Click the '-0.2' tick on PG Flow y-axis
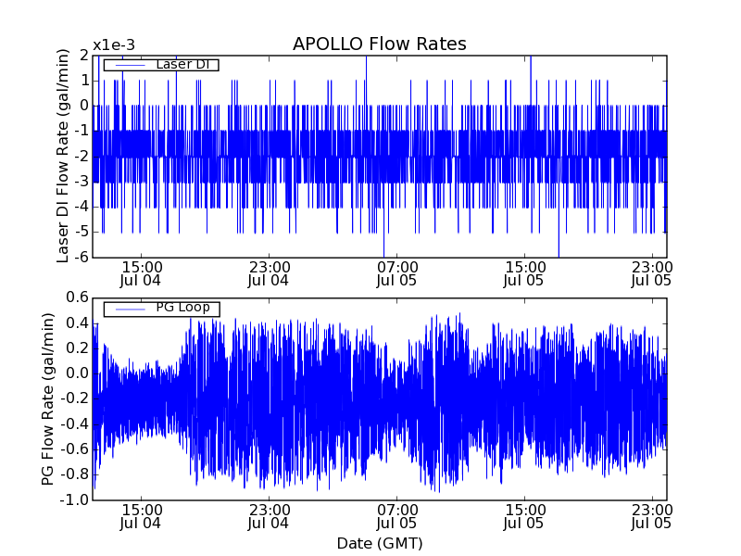The image size is (741, 556). (75, 399)
